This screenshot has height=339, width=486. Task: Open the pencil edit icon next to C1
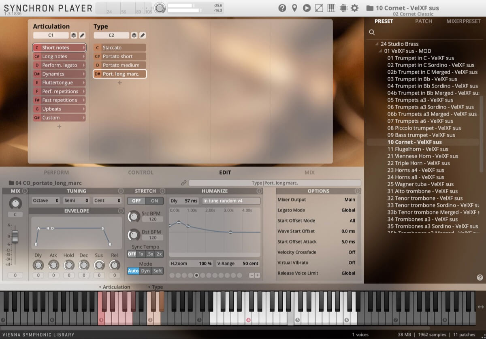82,35
